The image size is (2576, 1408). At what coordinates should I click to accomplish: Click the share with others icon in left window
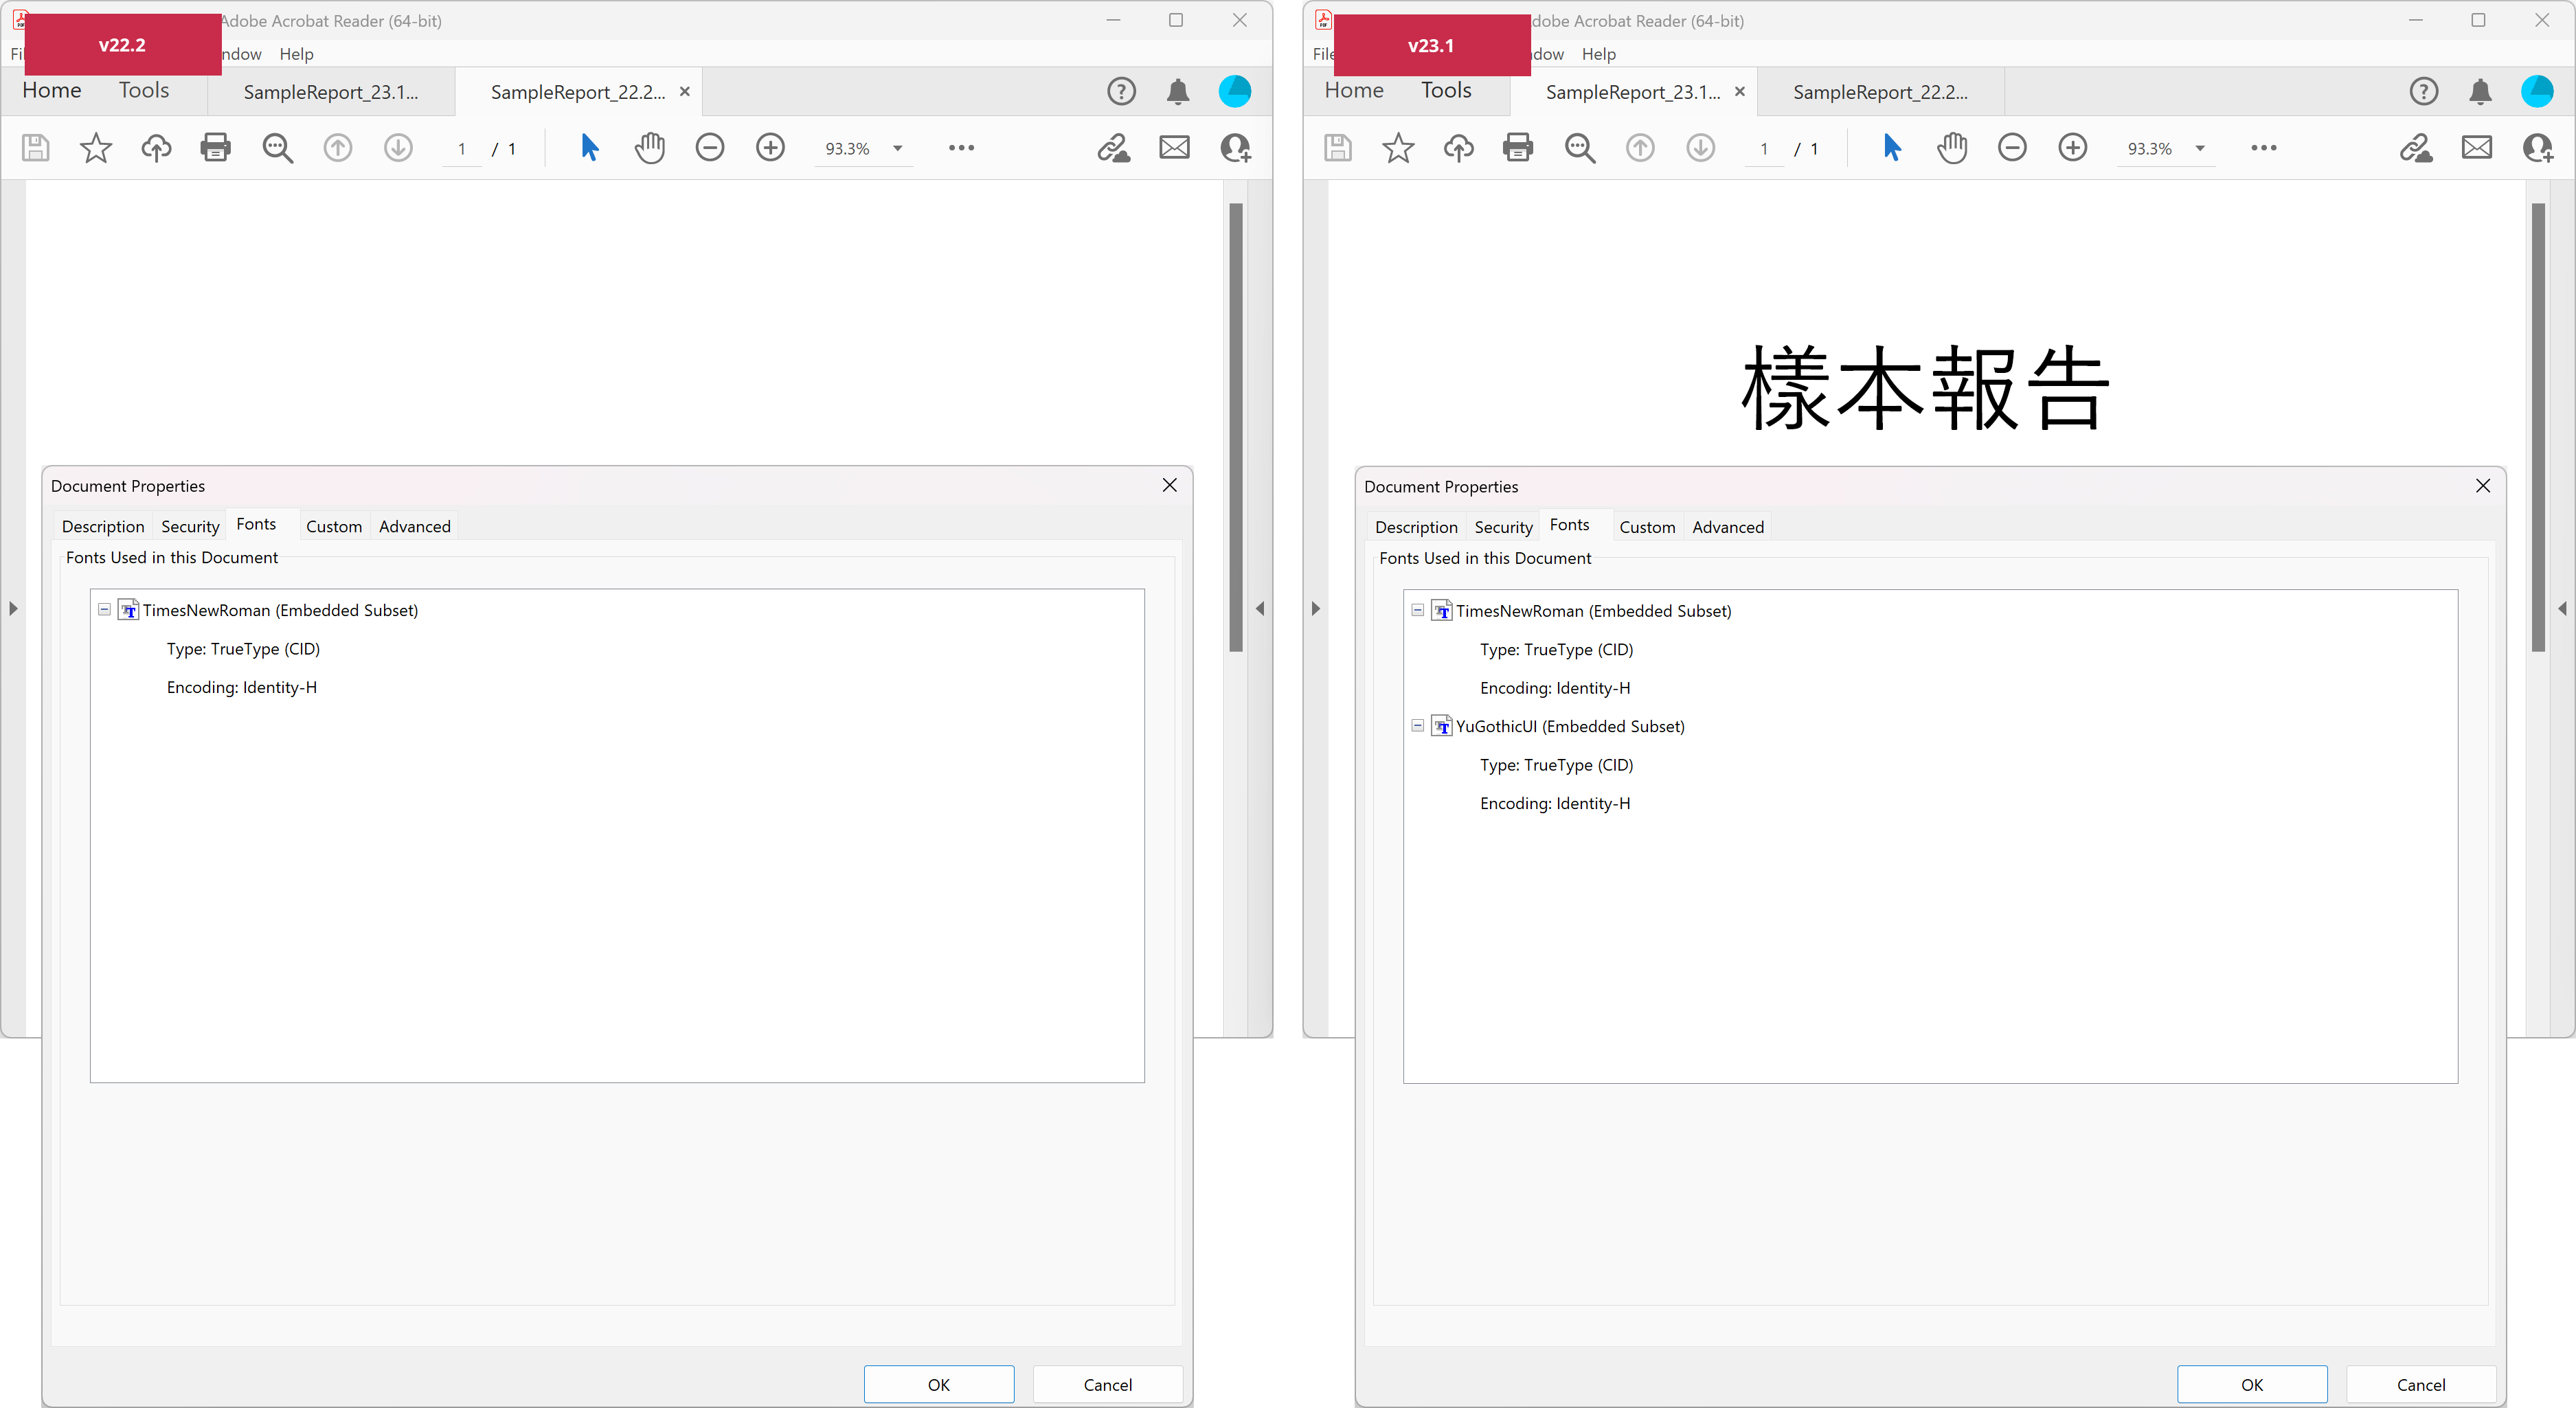coord(1236,148)
